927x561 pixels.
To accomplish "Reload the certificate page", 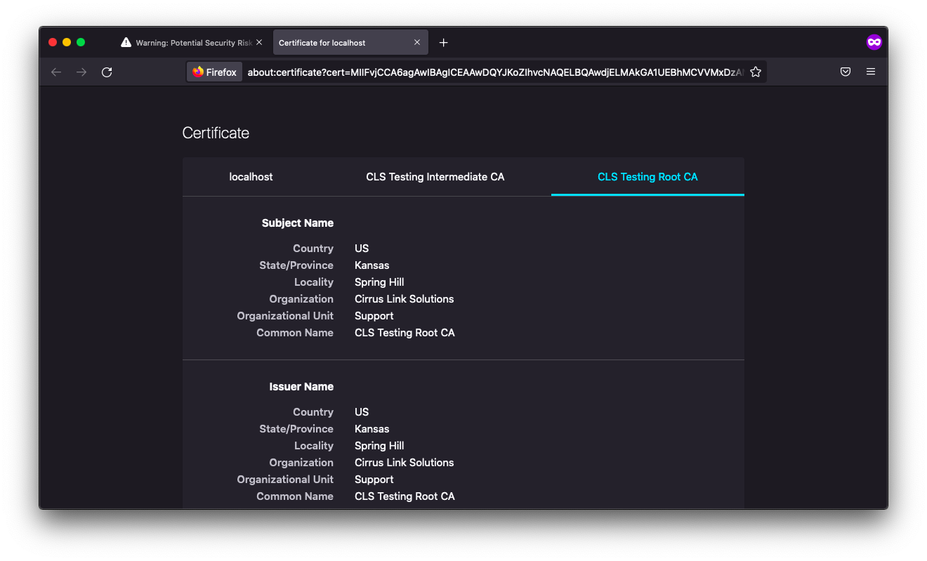I will (107, 72).
